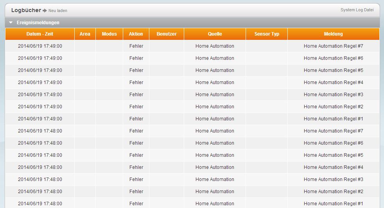Click the Ereignismeldungen section title
The width and height of the screenshot is (384, 208).
(38, 23)
